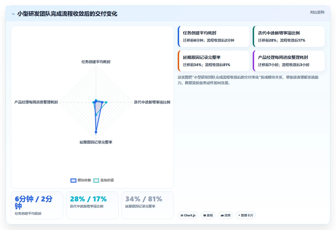Click the lightning icon beside the page title

click(x=13, y=14)
